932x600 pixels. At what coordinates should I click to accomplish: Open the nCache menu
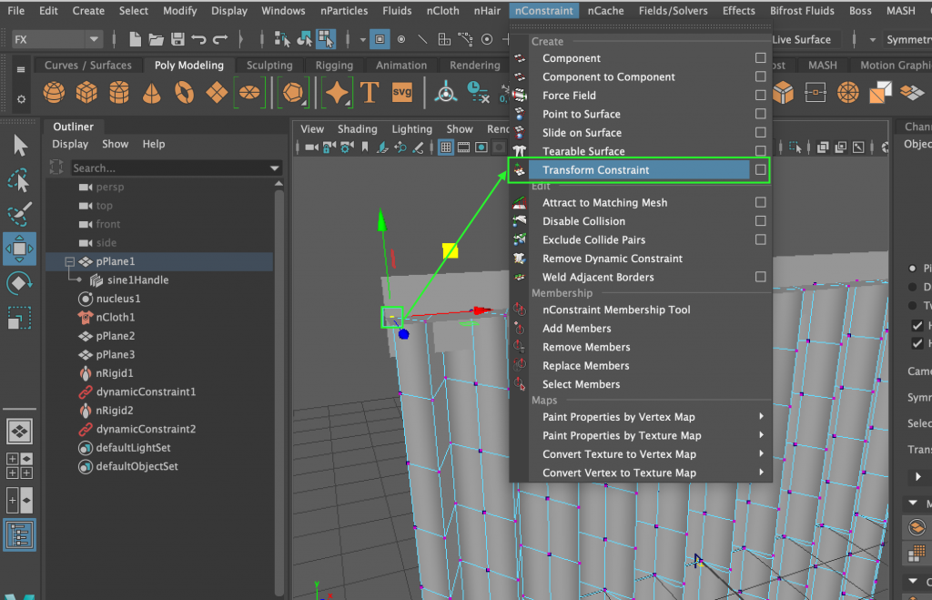pos(605,11)
